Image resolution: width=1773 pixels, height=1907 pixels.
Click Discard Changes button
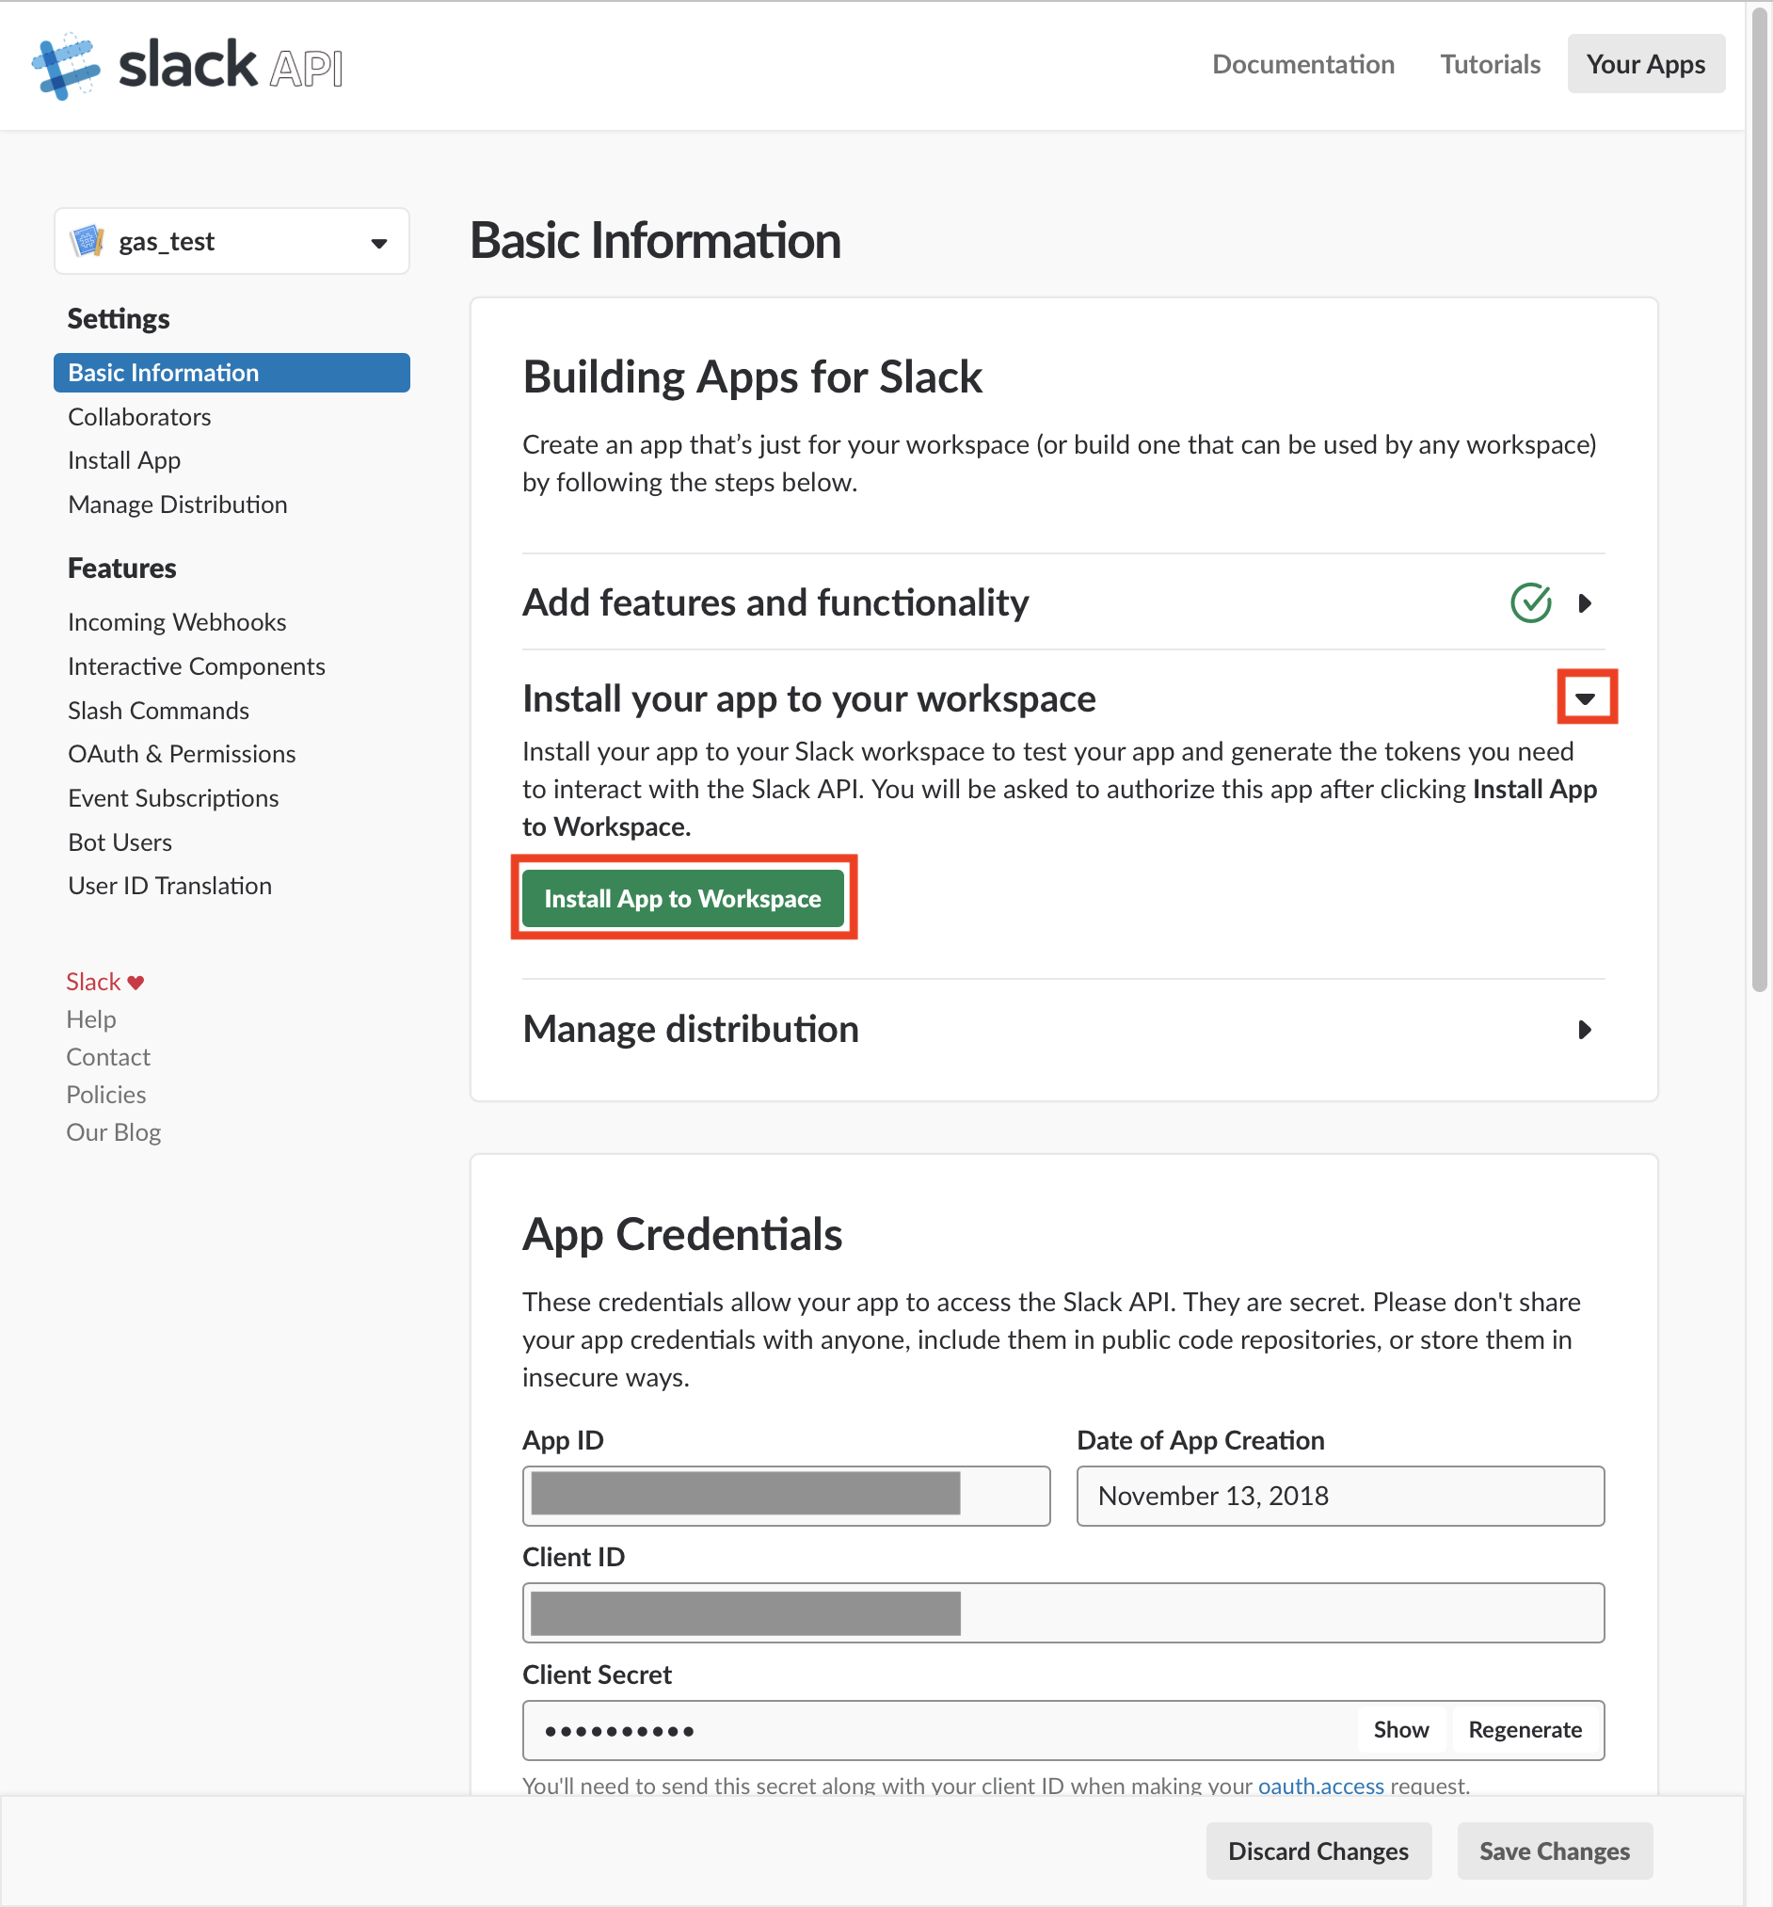[x=1318, y=1851]
